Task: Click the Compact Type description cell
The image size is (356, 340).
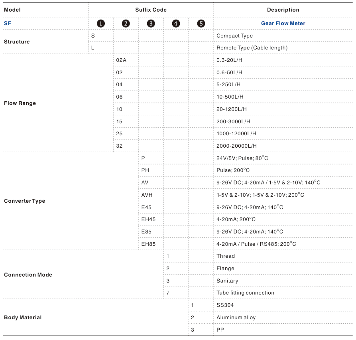Action: 234,36
